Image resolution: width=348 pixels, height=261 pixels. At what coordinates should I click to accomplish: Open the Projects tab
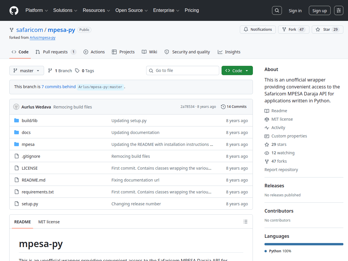pyautogui.click(x=123, y=52)
